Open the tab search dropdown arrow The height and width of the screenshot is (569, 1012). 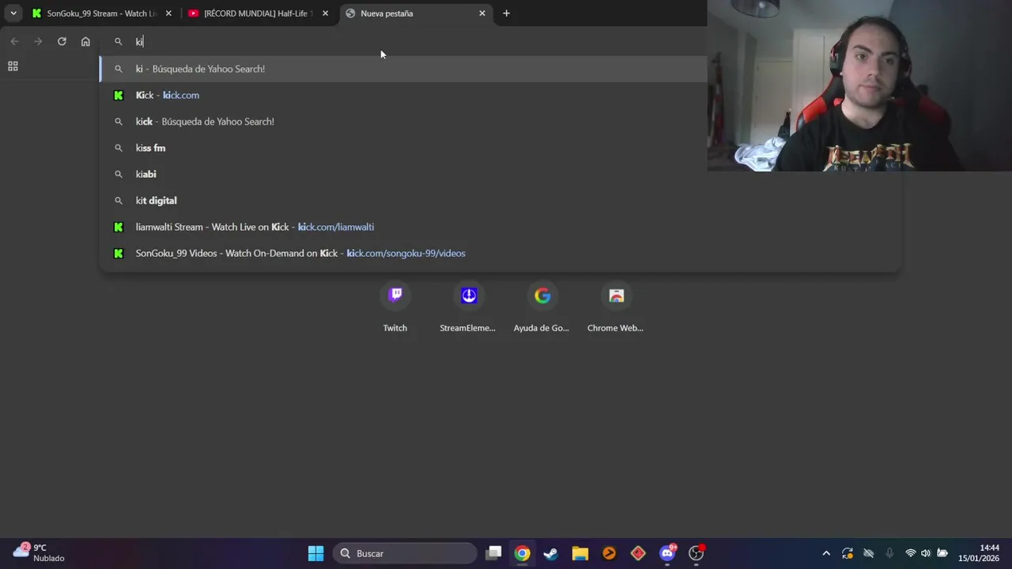pos(13,13)
